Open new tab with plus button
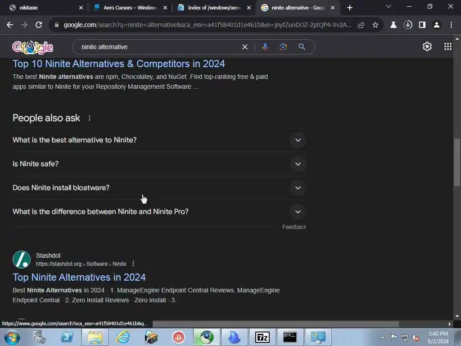This screenshot has width=461, height=346. coord(349,8)
